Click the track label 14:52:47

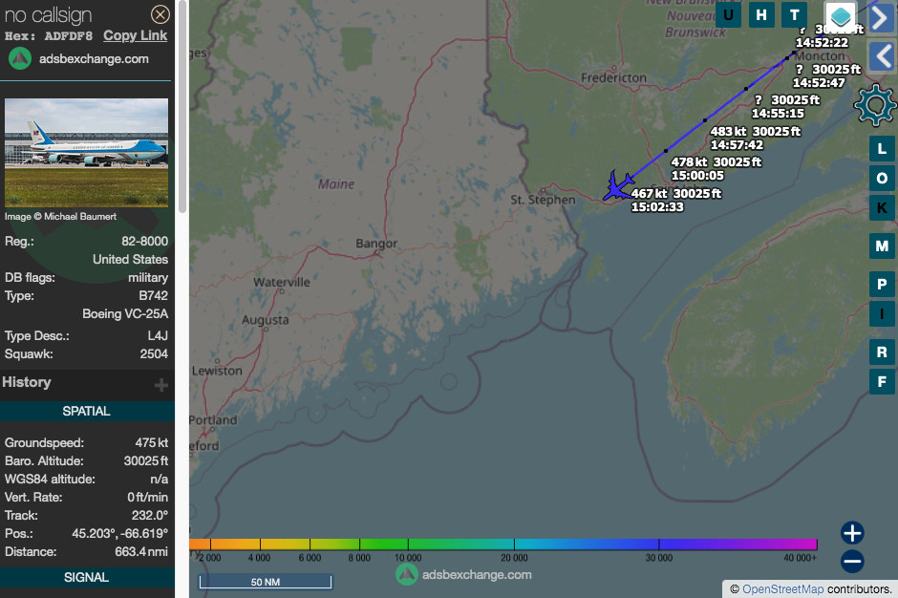(x=819, y=83)
